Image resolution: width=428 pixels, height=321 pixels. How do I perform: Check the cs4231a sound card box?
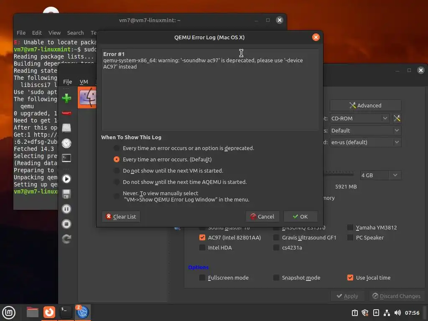(x=276, y=248)
